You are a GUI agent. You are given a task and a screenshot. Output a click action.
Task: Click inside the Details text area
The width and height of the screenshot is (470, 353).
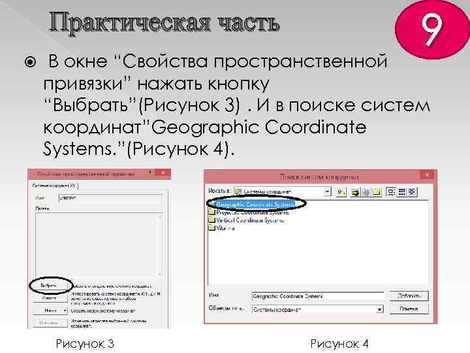click(97, 244)
